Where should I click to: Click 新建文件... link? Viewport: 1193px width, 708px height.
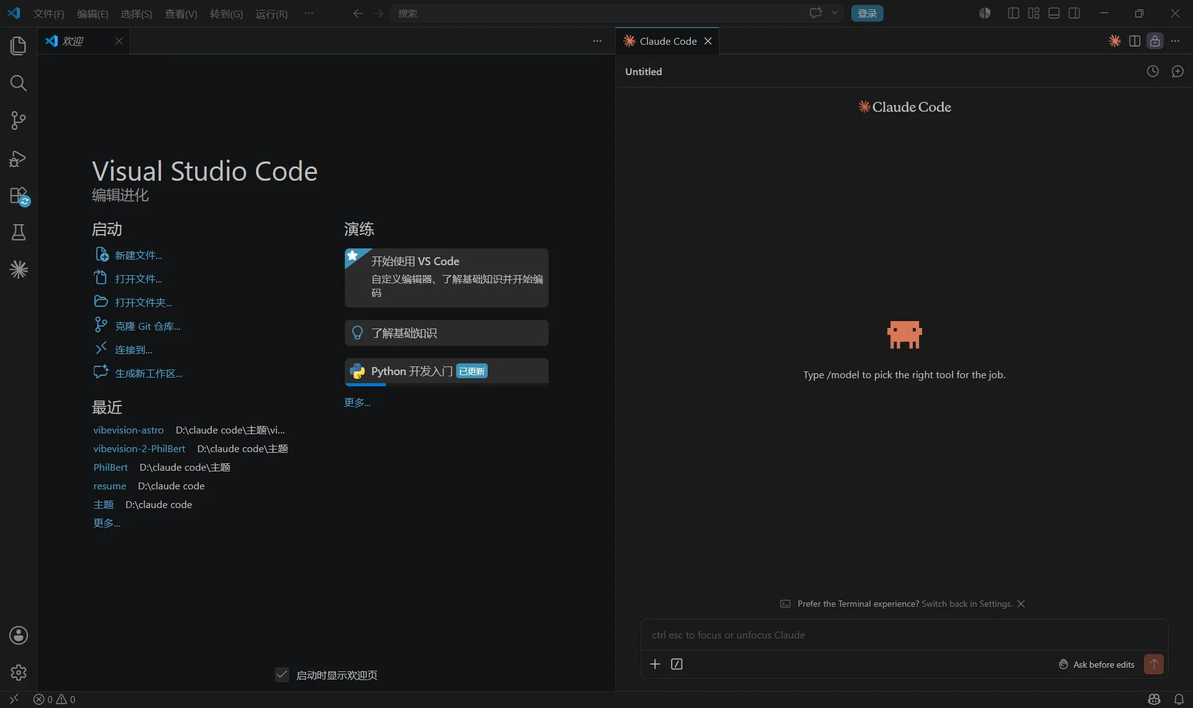point(138,255)
